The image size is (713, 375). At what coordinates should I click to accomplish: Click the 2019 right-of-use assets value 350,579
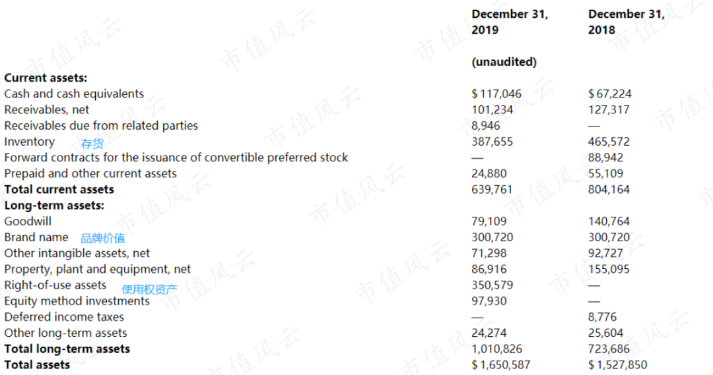(x=492, y=285)
